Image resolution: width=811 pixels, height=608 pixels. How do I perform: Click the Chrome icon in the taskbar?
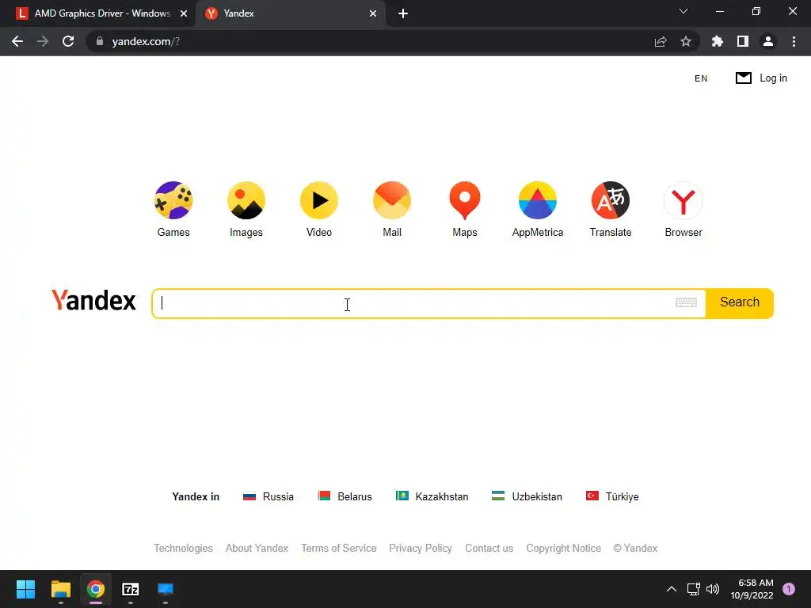[x=96, y=589]
